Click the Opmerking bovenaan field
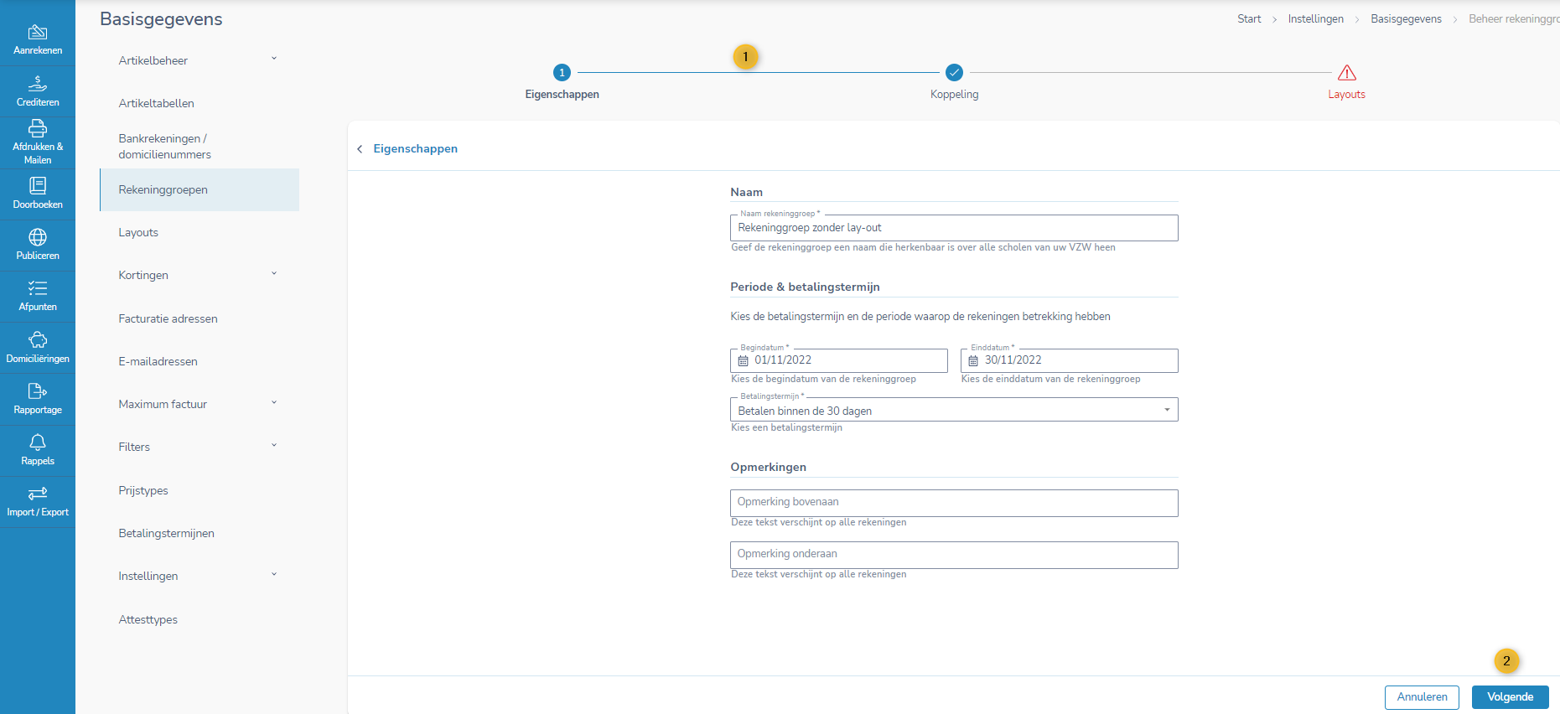This screenshot has width=1560, height=714. click(x=954, y=503)
